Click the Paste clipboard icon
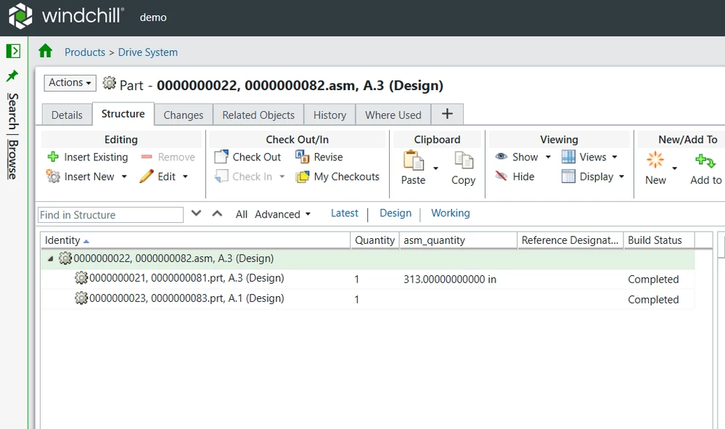The image size is (725, 429). point(414,160)
